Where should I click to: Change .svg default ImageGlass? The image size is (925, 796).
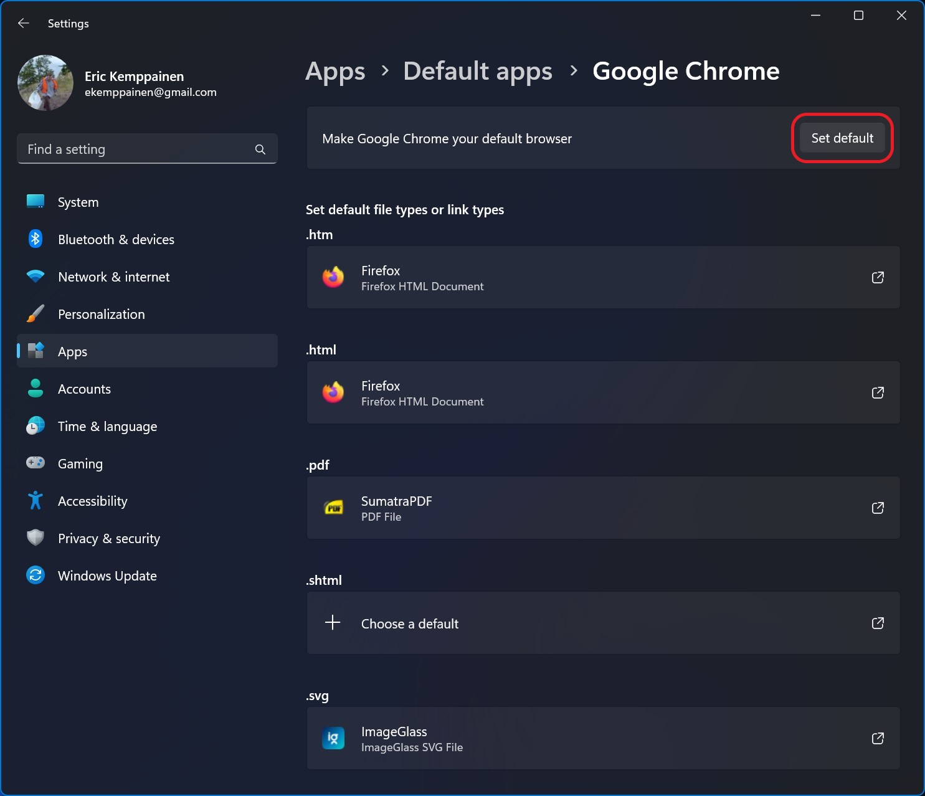pos(603,738)
